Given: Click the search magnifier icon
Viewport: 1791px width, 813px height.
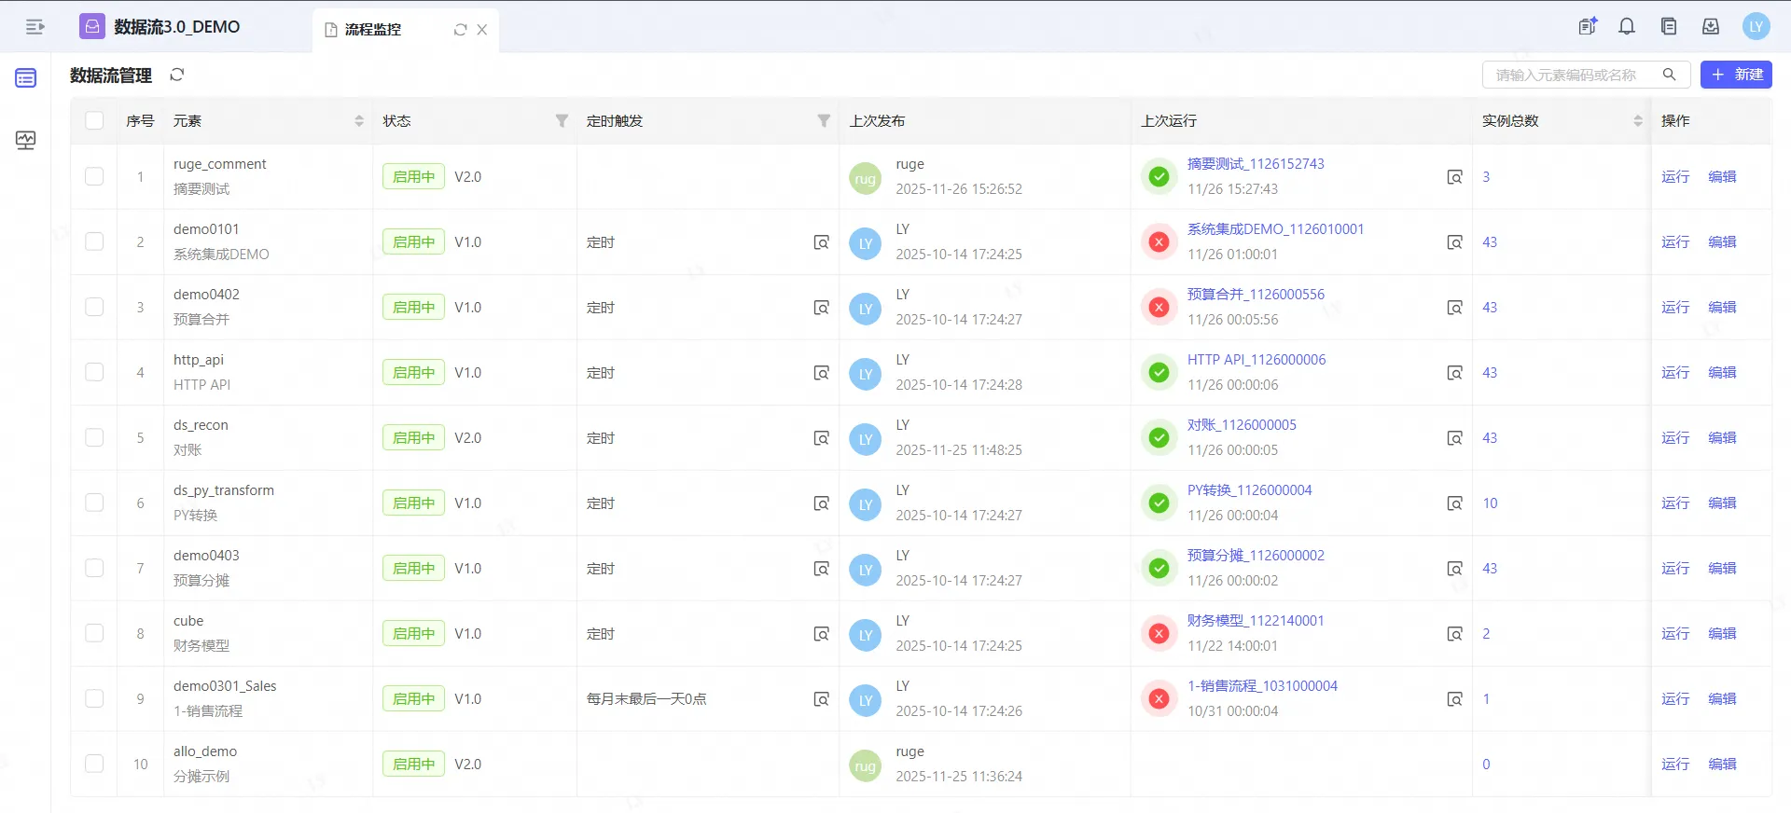Looking at the screenshot, I should point(1669,75).
